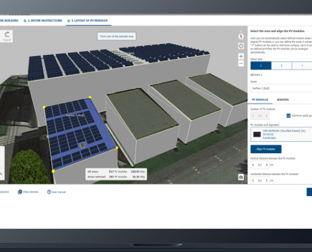Zoom out with the minus icon
The width and height of the screenshot is (312, 252).
click(241, 64)
